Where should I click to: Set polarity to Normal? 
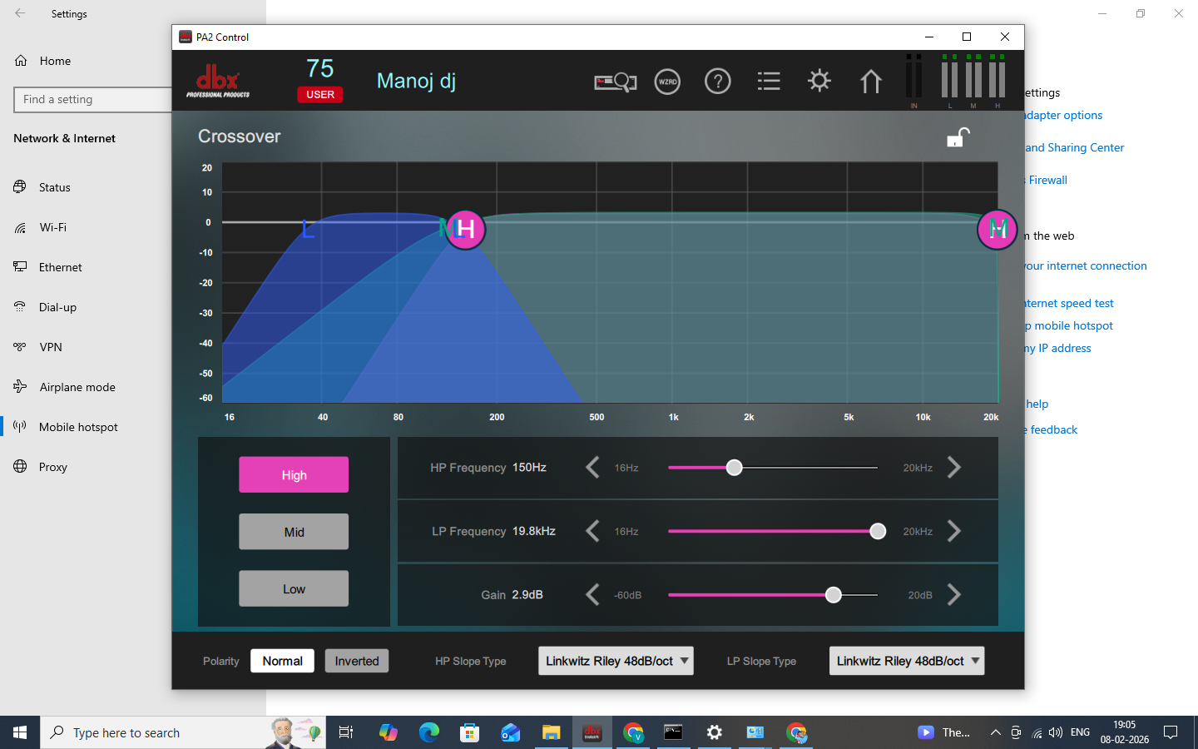point(282,661)
